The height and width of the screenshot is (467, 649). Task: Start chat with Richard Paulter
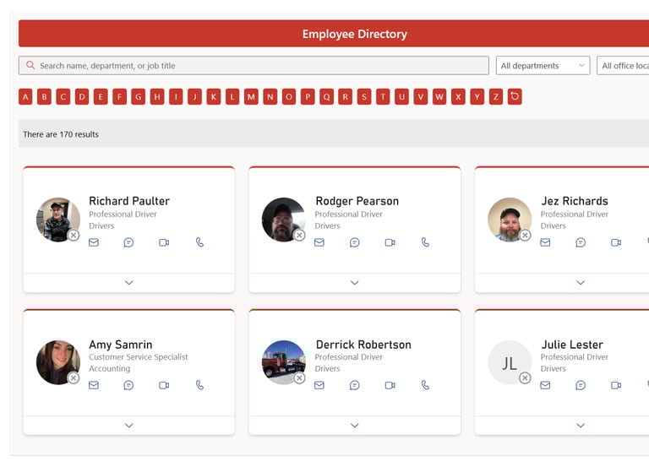click(x=128, y=242)
